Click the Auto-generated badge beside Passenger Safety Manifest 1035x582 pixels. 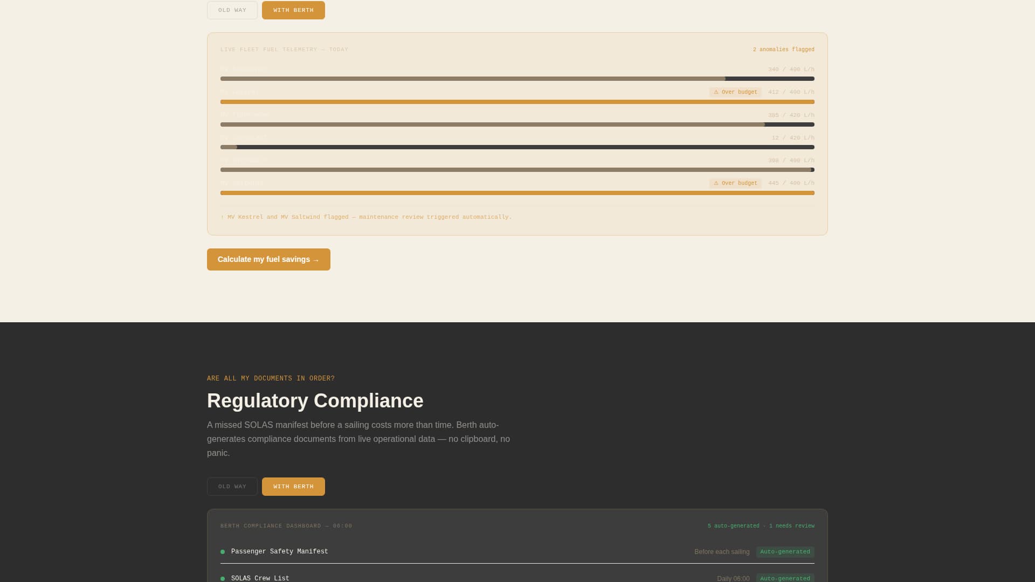tap(785, 552)
